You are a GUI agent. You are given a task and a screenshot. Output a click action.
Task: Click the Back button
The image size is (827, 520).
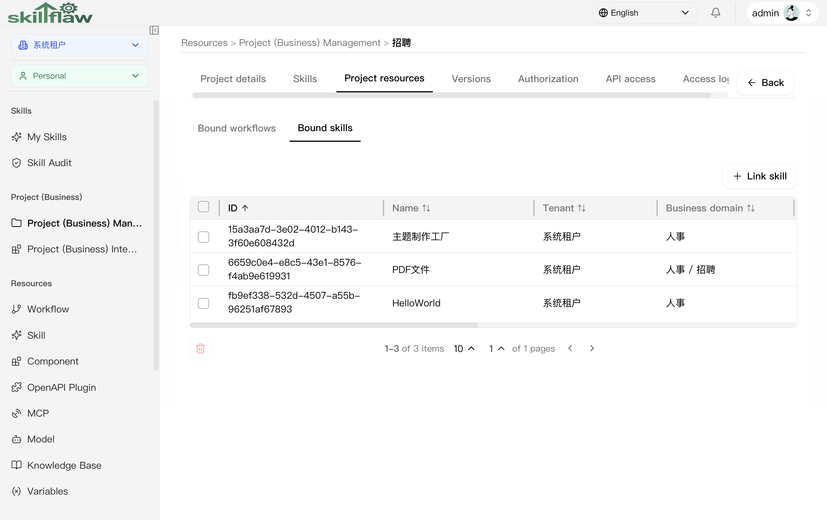(x=765, y=83)
